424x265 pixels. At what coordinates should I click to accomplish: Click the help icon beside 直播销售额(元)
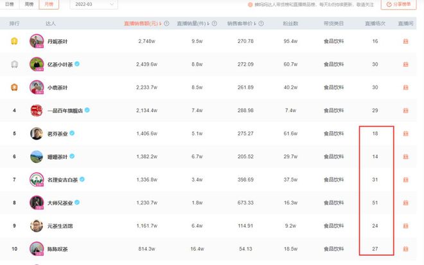click(x=166, y=24)
